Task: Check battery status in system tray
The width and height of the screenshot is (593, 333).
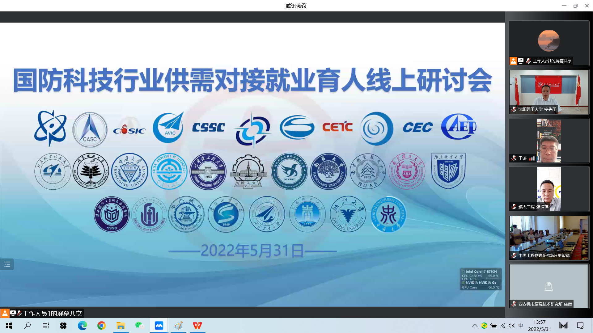Action: tap(493, 326)
